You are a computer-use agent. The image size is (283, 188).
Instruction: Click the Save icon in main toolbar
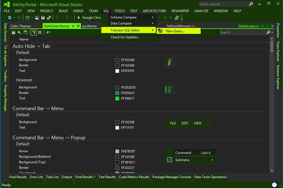(x=43, y=18)
